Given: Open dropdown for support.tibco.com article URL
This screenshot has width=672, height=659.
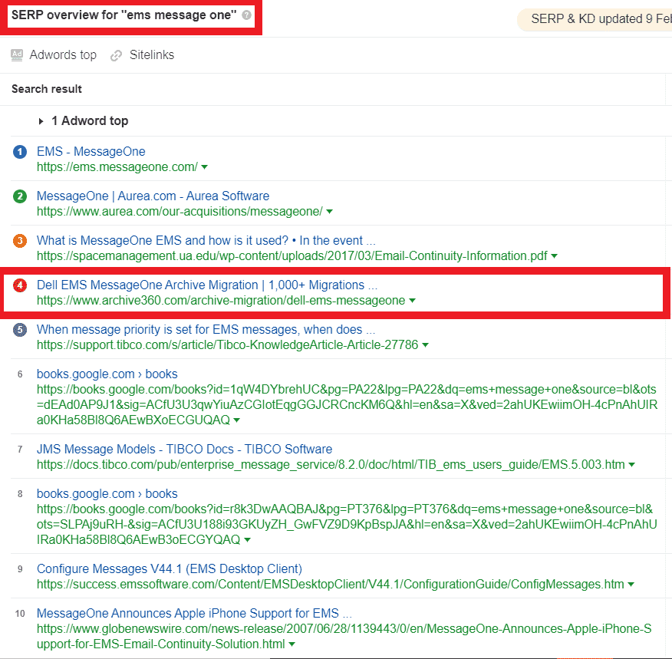Looking at the screenshot, I should click(425, 345).
